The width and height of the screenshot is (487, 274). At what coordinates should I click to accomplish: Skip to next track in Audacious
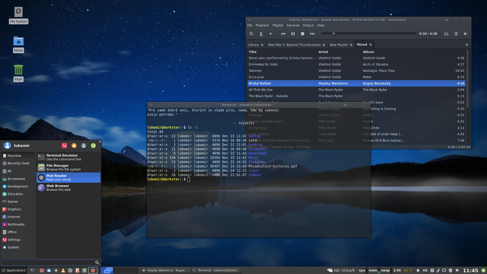[312, 34]
